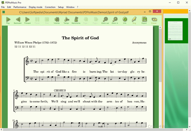Toggle the Metronome icon
Viewport: 191px width, 131px height.
76,20
